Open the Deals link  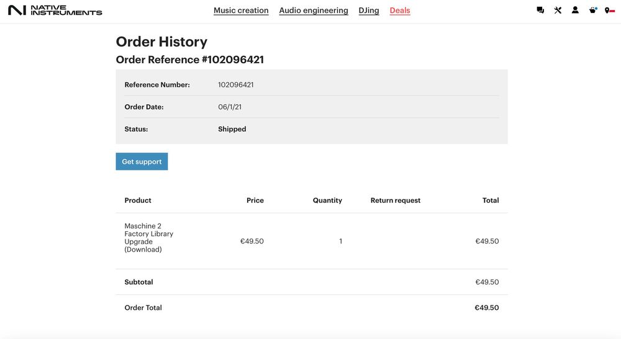pos(399,11)
